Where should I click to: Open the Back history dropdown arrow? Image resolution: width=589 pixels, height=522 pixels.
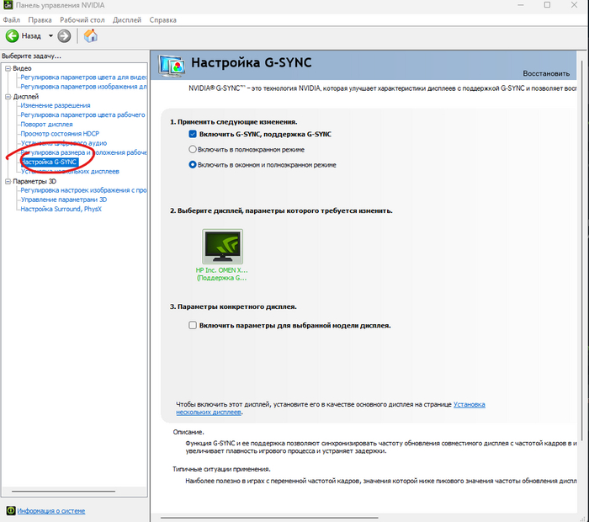(50, 36)
